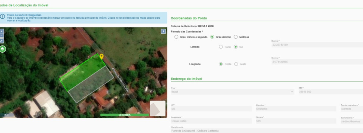
Task: Click the LEGENDA bar on map
Action: 124,115
